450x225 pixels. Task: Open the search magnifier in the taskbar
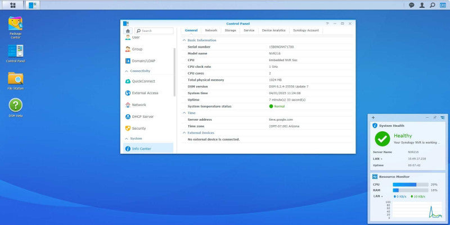pos(432,5)
